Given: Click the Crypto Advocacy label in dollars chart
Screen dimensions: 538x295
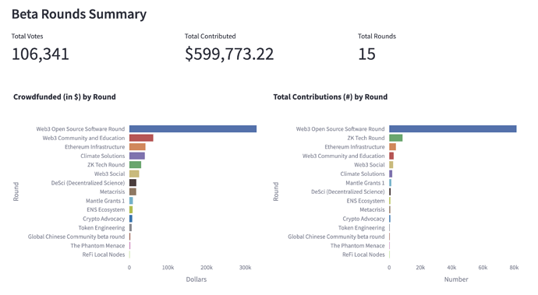Looking at the screenshot, I should [104, 219].
